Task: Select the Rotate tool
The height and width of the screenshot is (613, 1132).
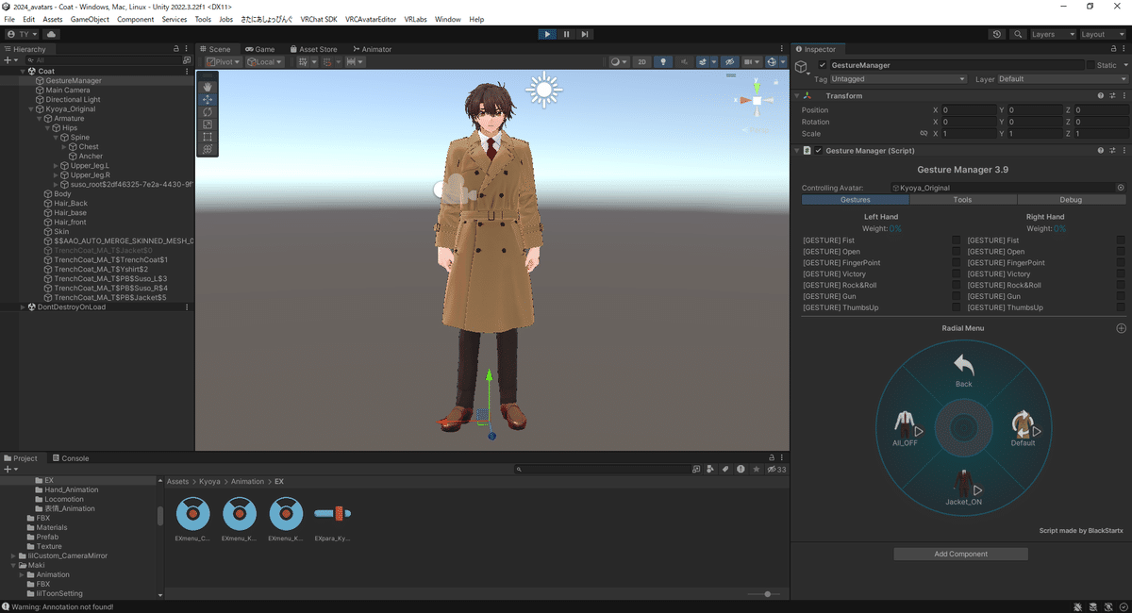Action: point(208,111)
